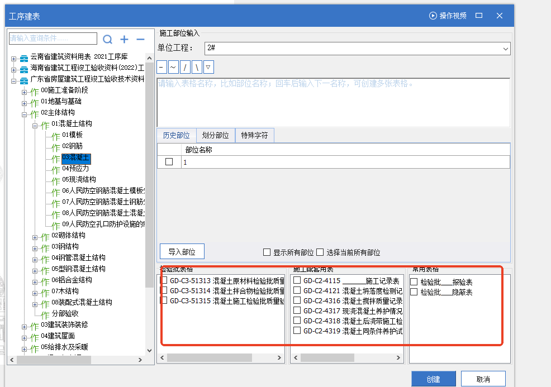
Task: Switch to the 划分部位 tab
Action: pos(215,136)
